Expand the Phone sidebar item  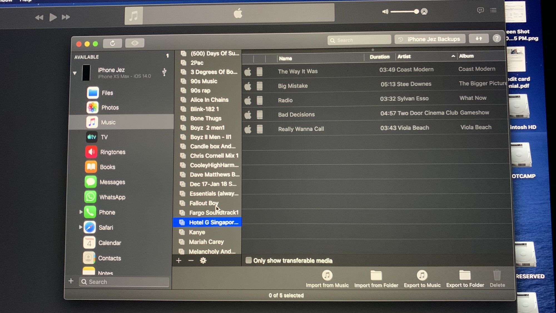[81, 212]
